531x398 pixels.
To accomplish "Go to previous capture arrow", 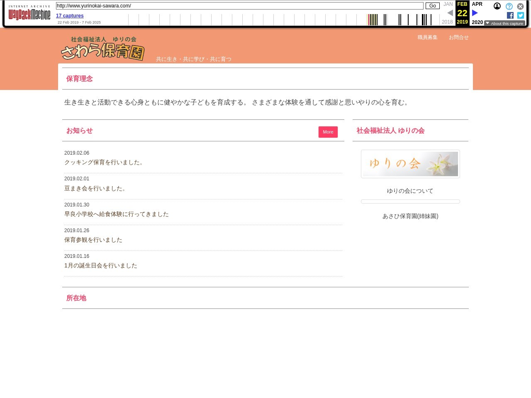I will pyautogui.click(x=450, y=13).
